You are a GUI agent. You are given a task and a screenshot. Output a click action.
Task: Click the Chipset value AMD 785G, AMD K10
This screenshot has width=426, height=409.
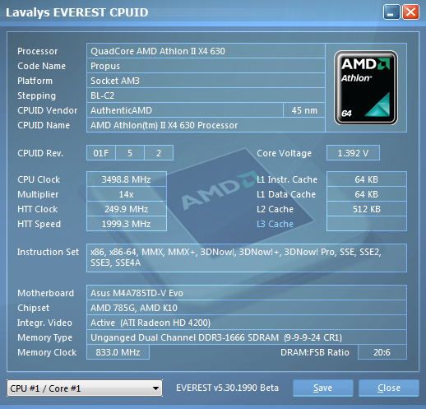(x=247, y=308)
